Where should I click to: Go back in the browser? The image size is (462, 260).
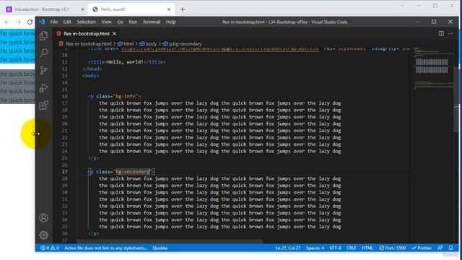click(6, 22)
